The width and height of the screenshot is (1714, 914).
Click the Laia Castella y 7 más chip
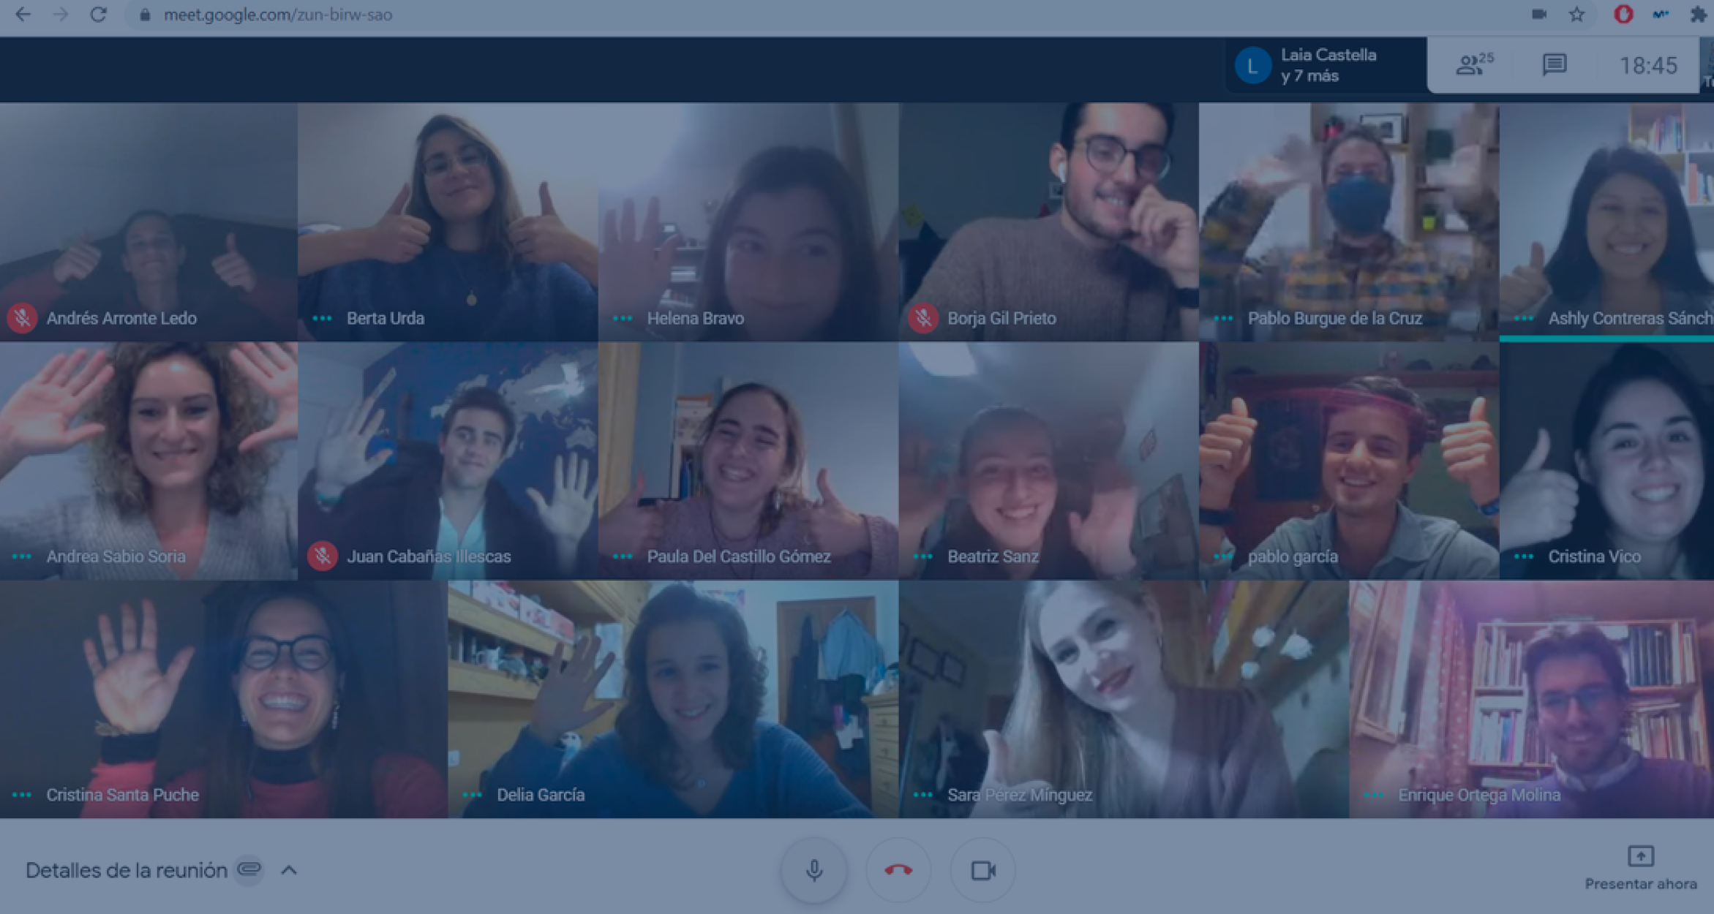(1326, 65)
